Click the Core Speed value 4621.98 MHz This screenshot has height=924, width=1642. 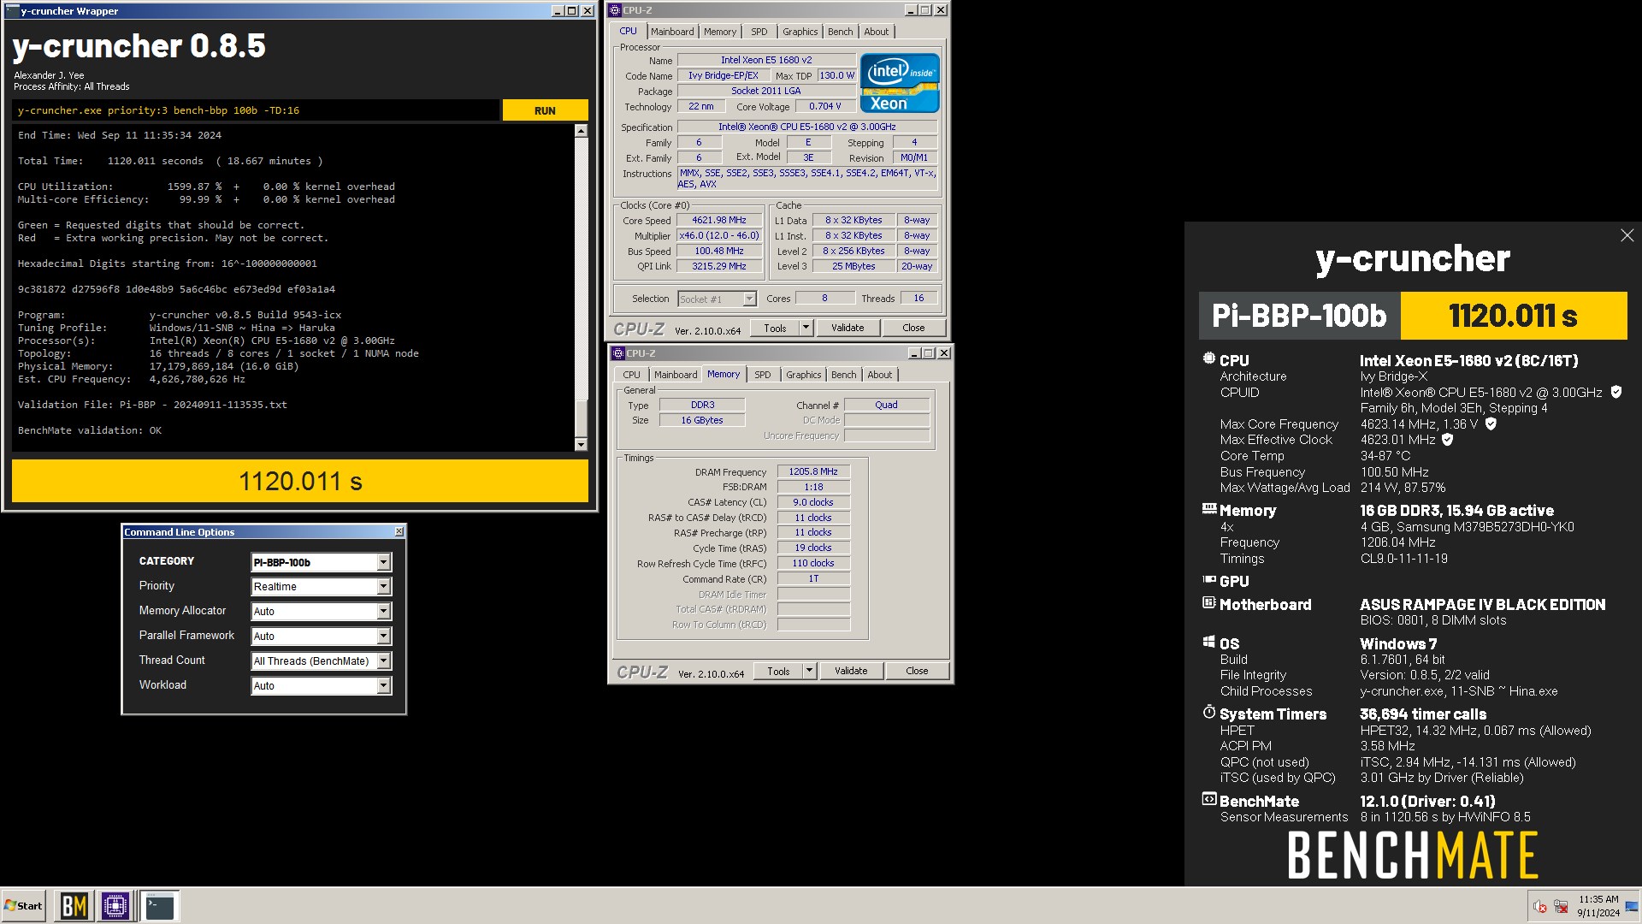718,220
